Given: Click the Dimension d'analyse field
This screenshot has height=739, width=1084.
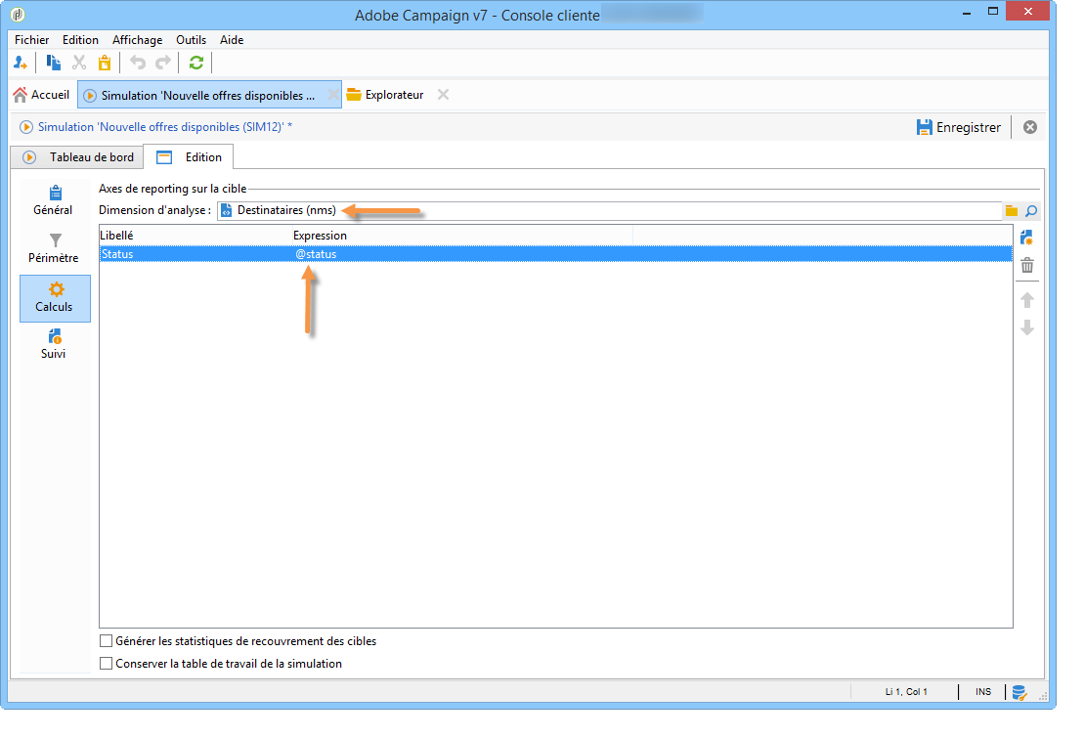Looking at the screenshot, I should click(609, 210).
